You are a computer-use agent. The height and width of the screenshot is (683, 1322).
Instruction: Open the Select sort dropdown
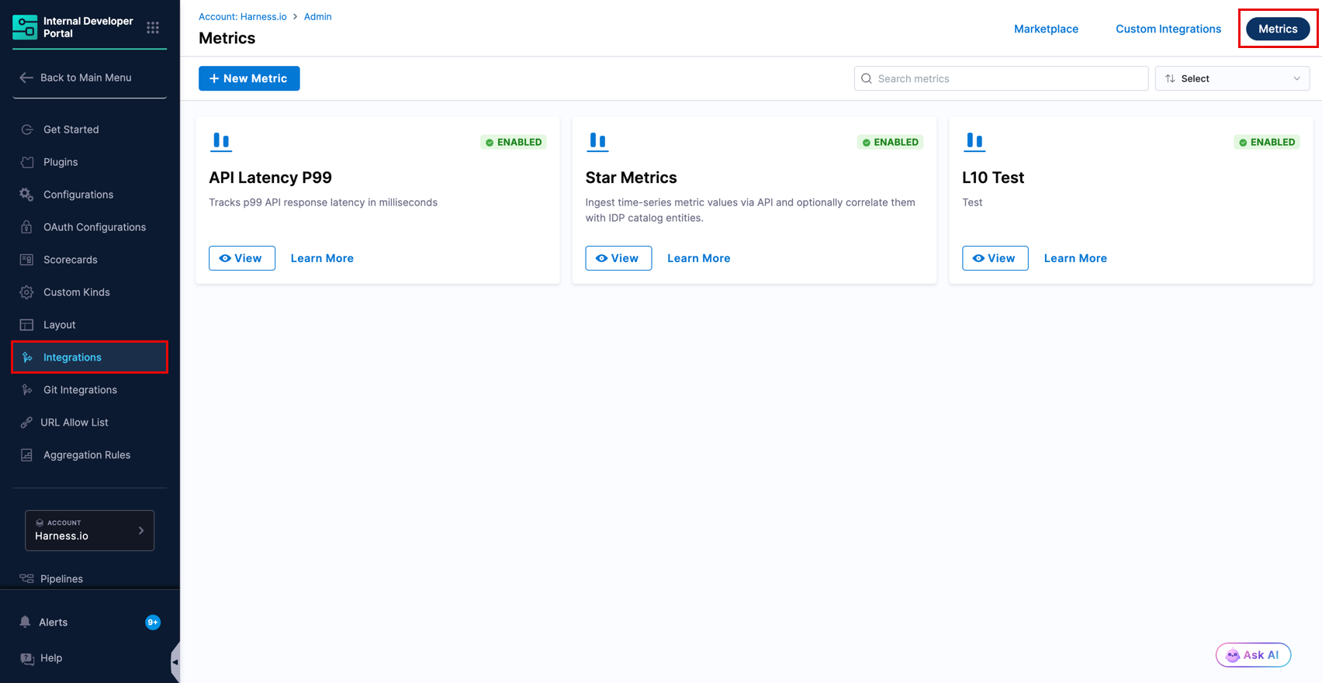tap(1232, 78)
